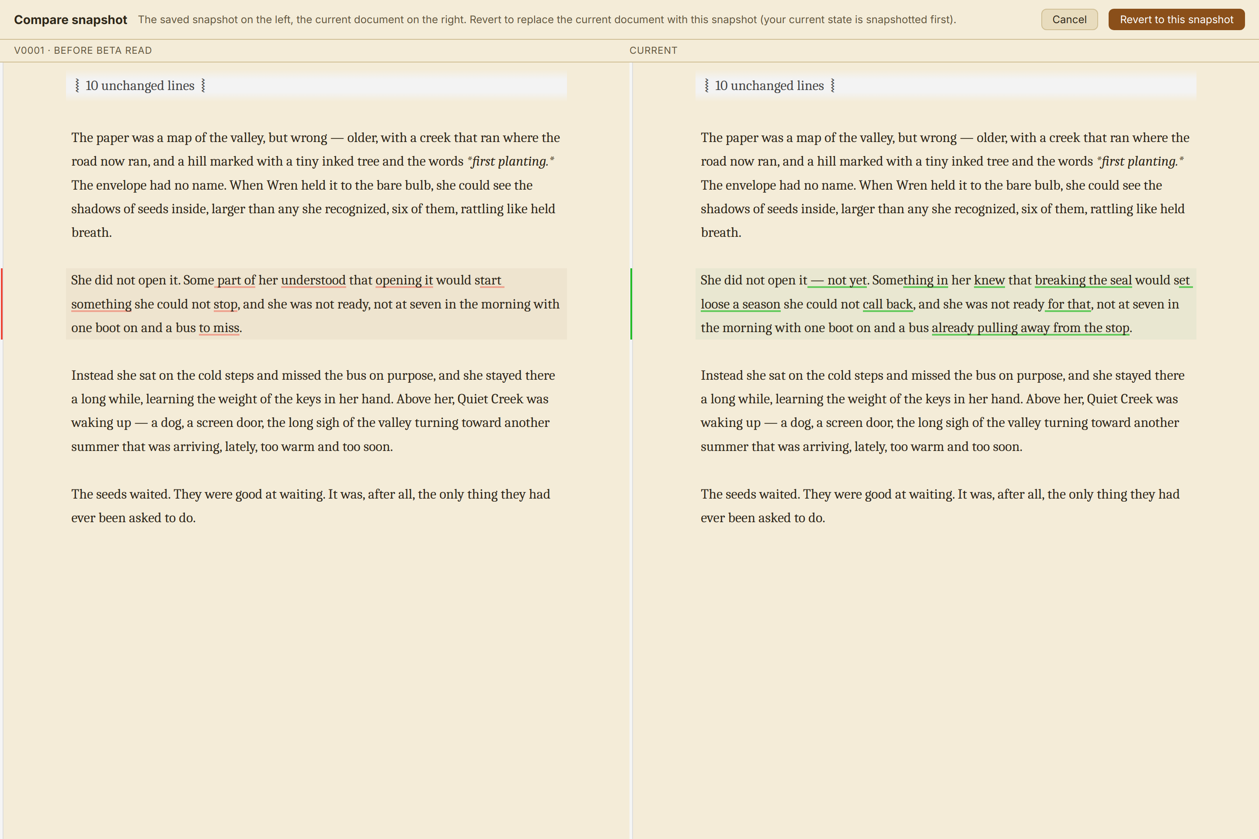Click the Cancel button
This screenshot has width=1259, height=839.
point(1069,20)
